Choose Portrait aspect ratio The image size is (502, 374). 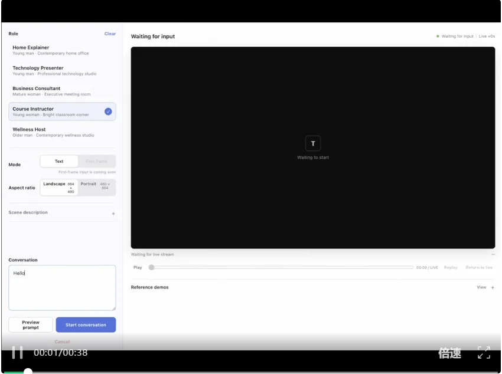pyautogui.click(x=96, y=188)
